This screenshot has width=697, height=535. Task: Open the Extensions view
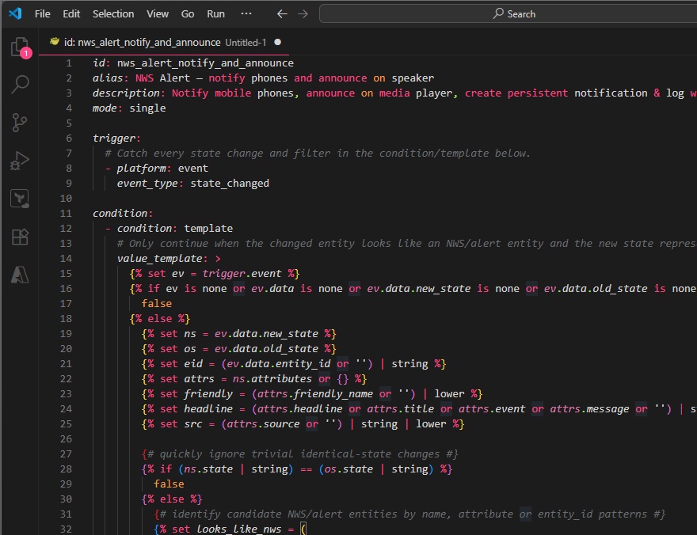tap(20, 237)
